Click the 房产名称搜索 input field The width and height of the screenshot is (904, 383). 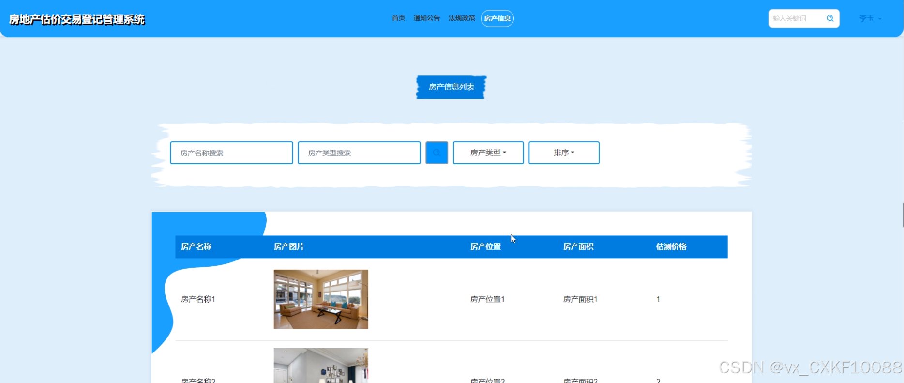[231, 153]
